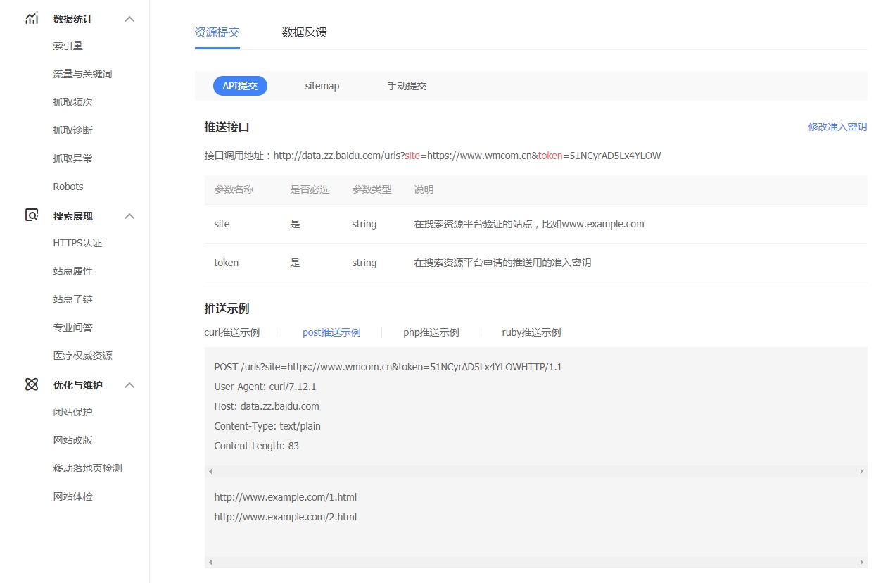Go to HTTPS认证 page
The height and width of the screenshot is (583, 895).
[77, 243]
